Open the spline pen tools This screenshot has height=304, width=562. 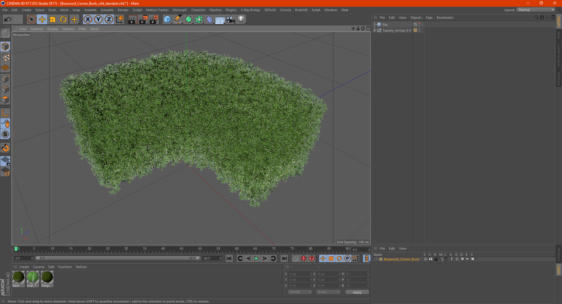pyautogui.click(x=178, y=20)
